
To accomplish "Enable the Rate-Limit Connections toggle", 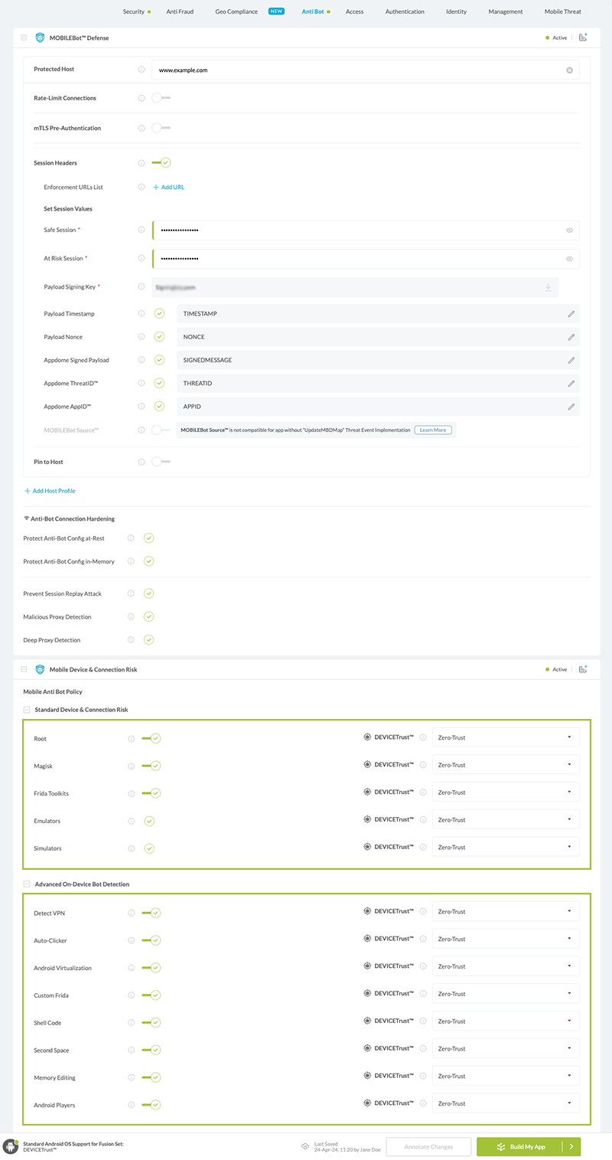I will tap(161, 98).
